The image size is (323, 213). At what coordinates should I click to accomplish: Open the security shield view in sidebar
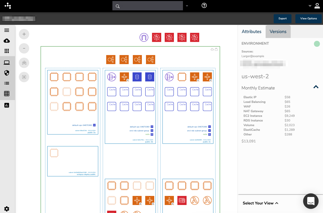7,73
